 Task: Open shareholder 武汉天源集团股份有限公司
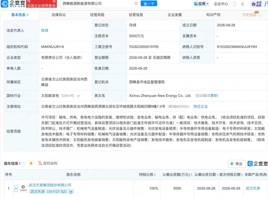click(50, 185)
